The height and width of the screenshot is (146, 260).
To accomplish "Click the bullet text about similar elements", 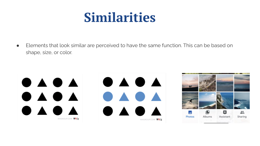I will [129, 49].
